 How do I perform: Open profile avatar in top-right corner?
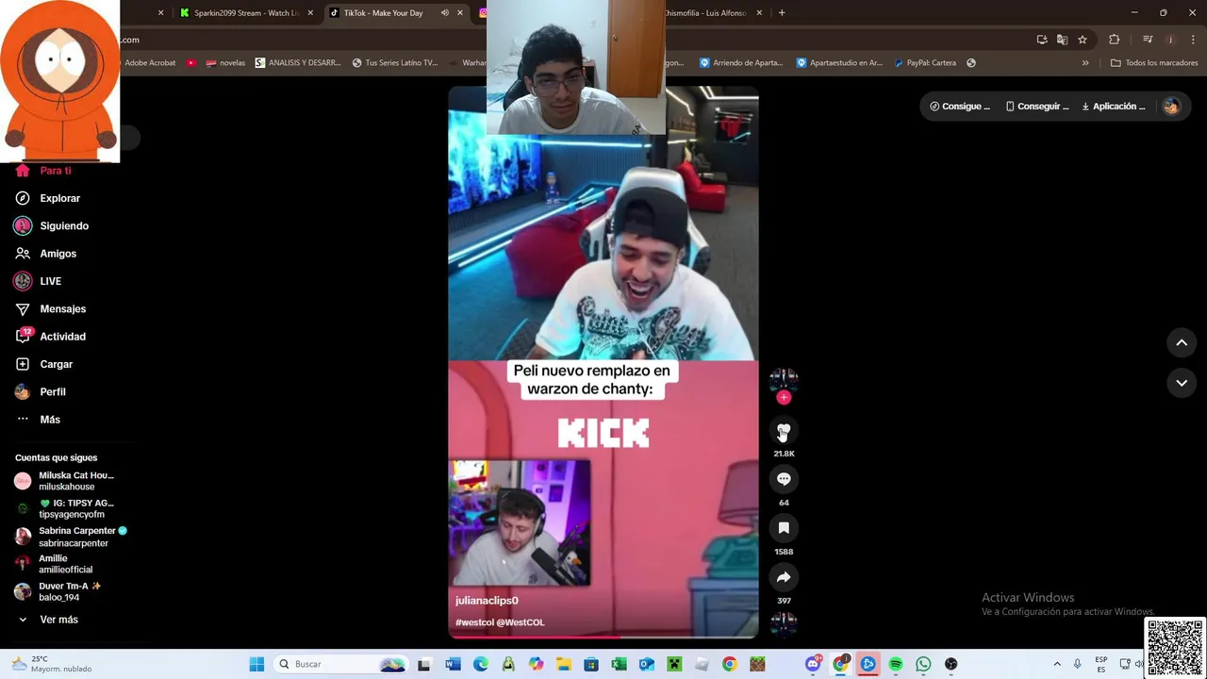[1171, 107]
